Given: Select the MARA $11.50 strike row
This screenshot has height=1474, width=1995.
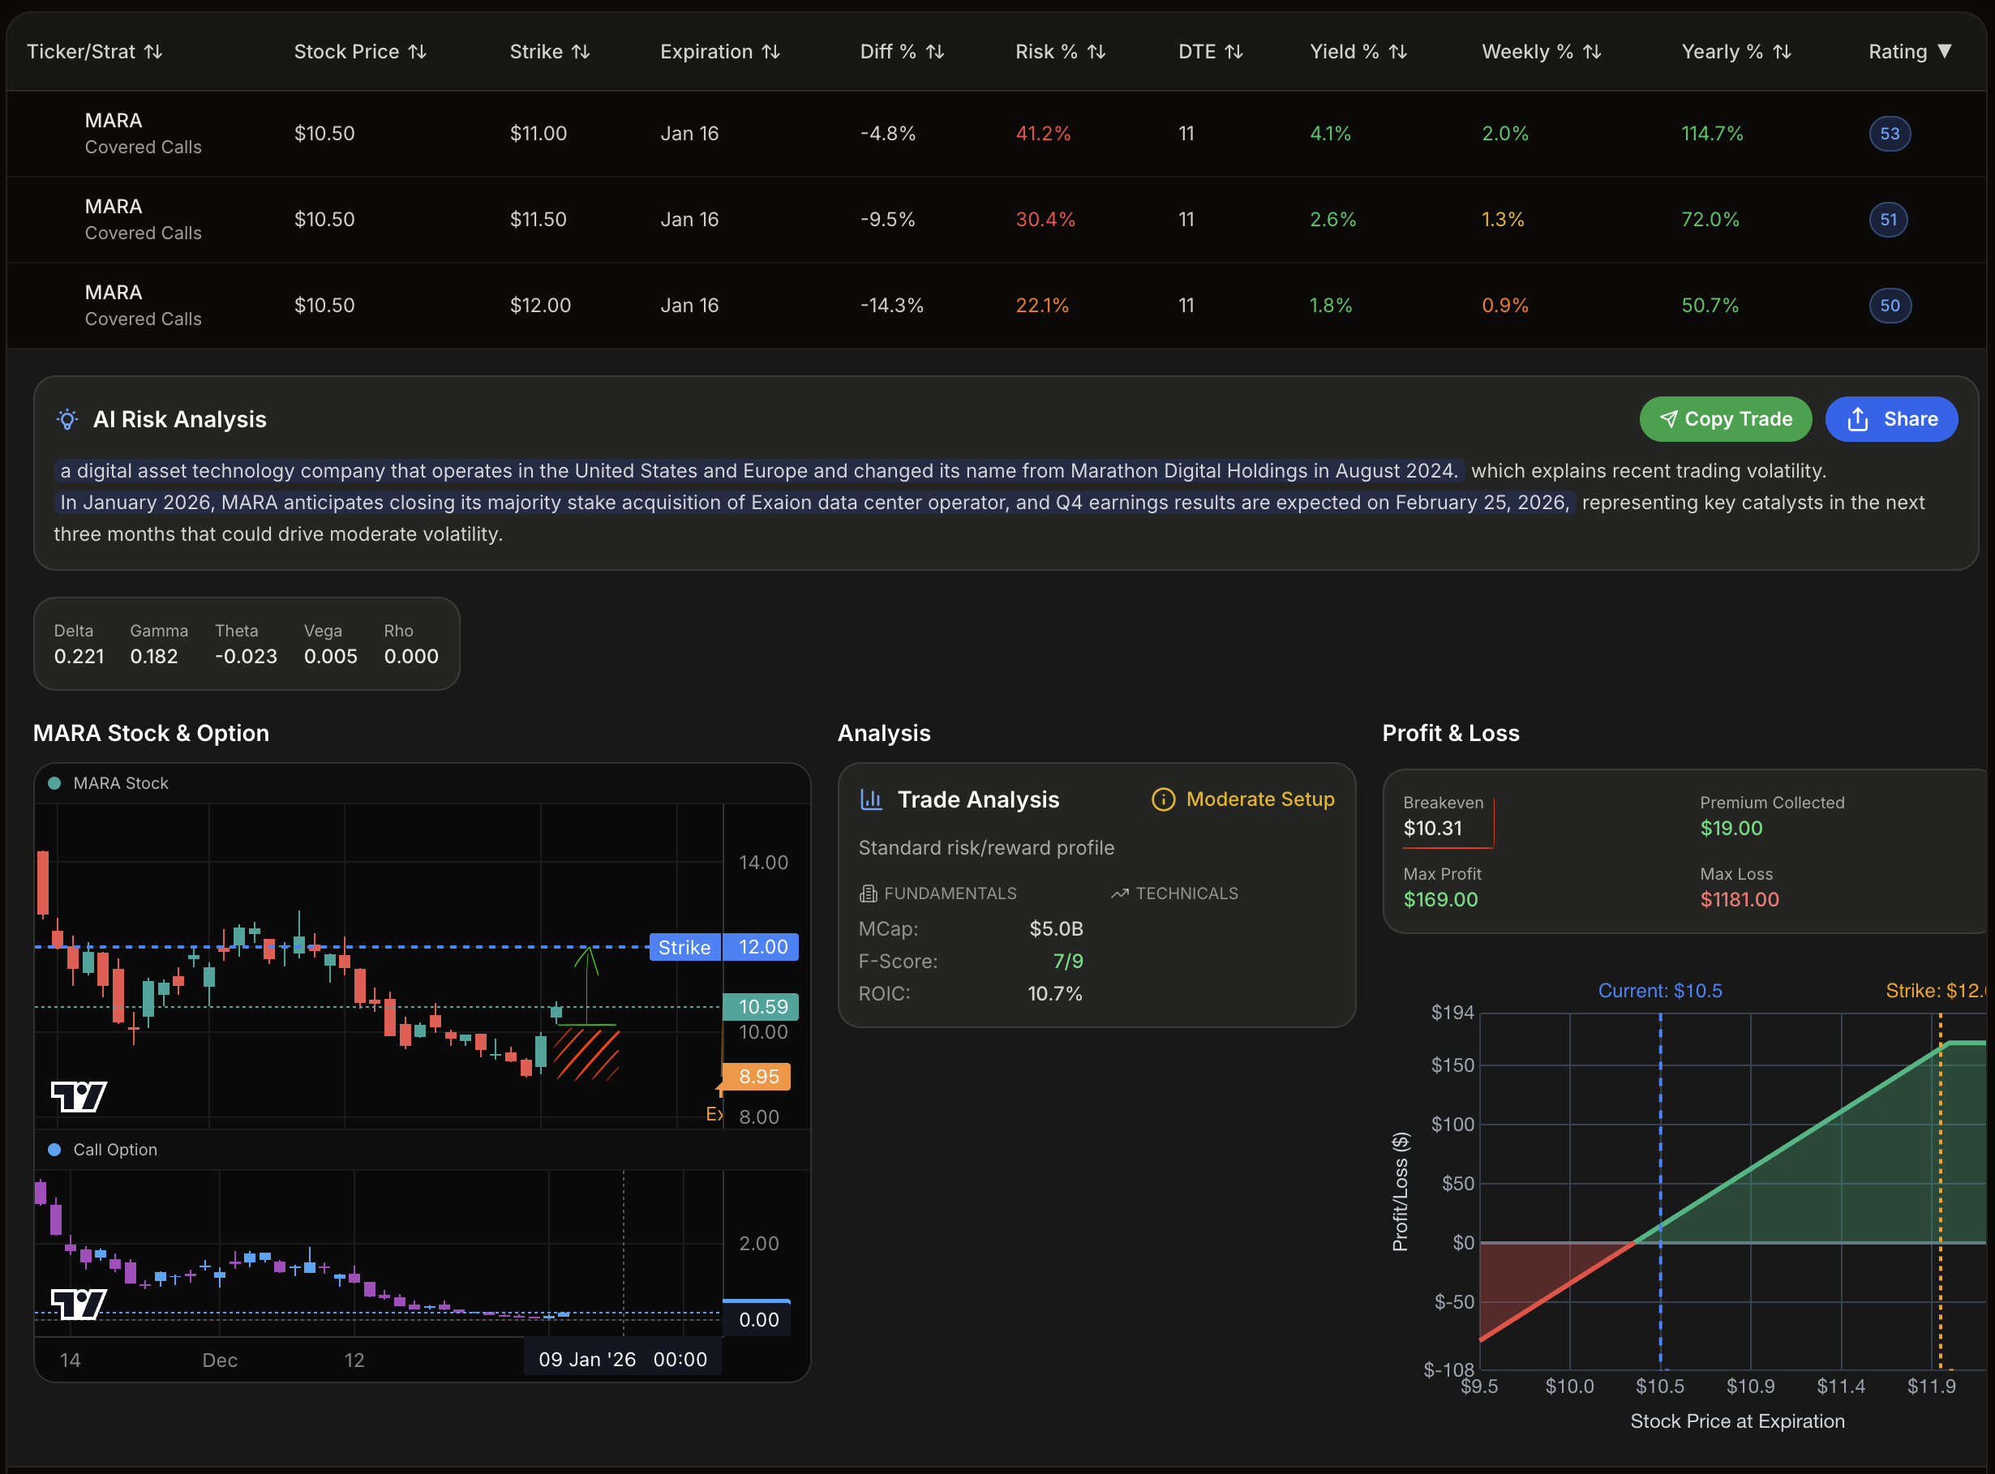Looking at the screenshot, I should point(997,220).
